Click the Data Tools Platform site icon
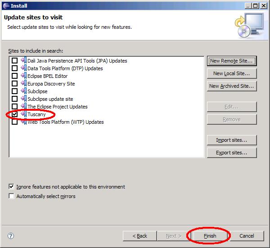This screenshot has width=270, height=248. 24,68
